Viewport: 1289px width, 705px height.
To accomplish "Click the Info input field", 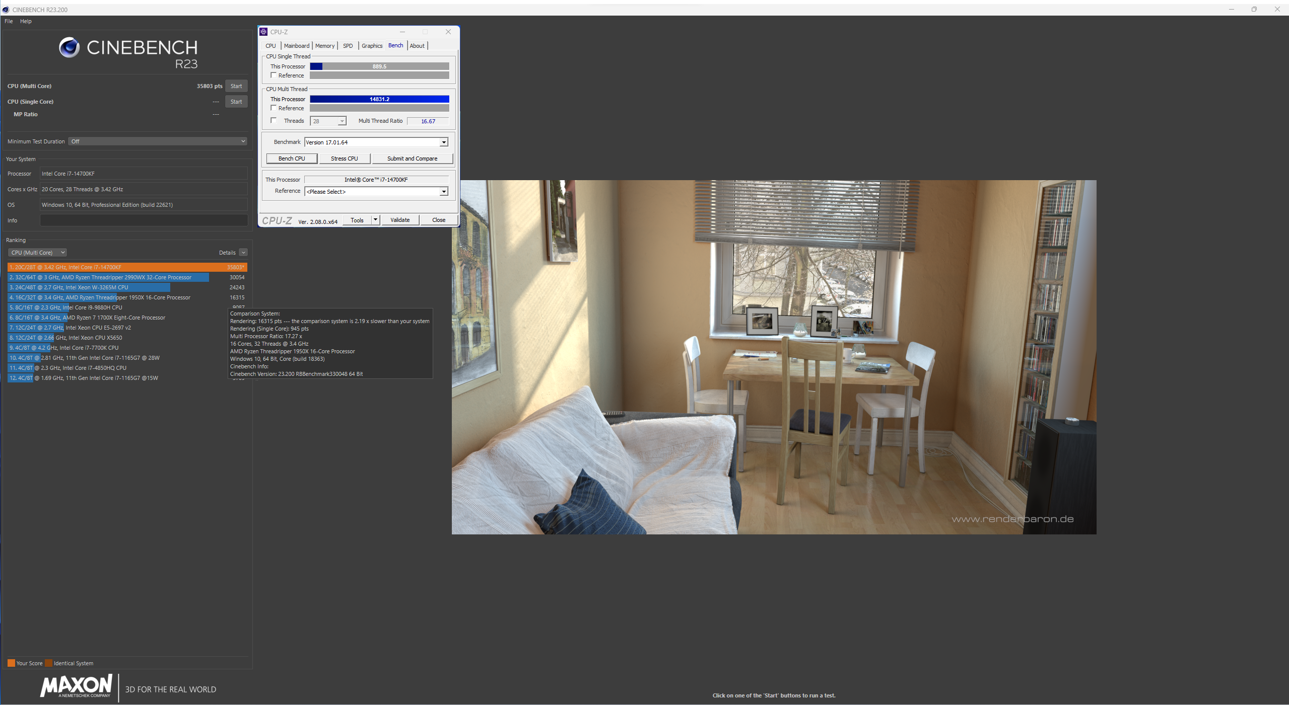I will click(x=144, y=220).
